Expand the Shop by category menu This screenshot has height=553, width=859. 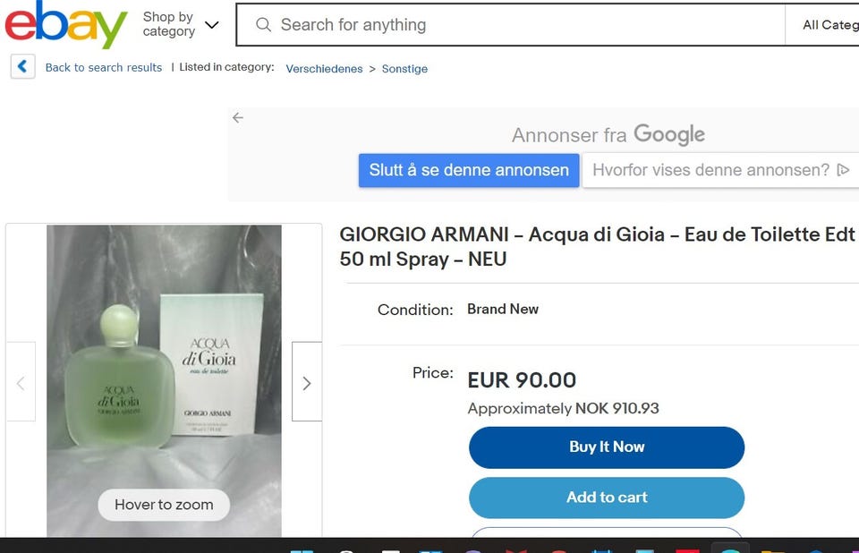click(180, 25)
